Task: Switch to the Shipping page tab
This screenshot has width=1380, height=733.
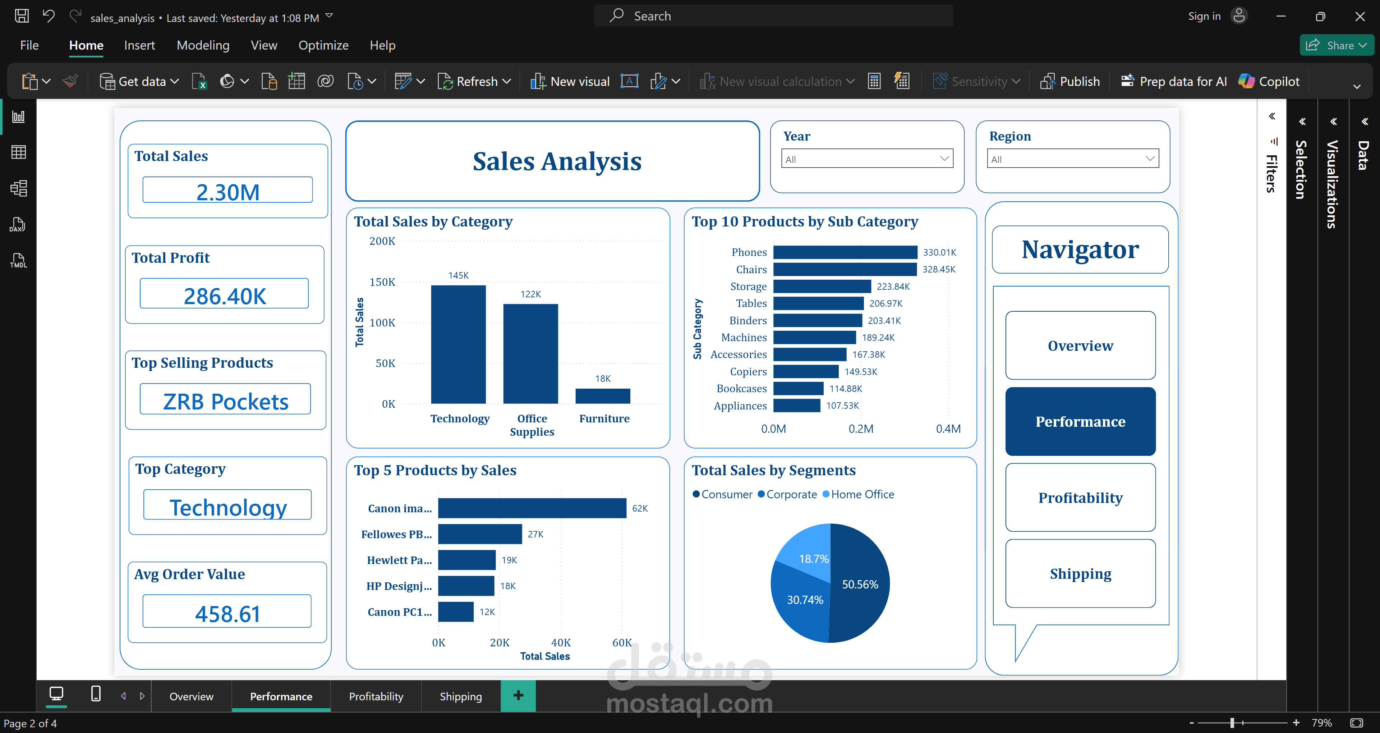Action: (x=461, y=696)
